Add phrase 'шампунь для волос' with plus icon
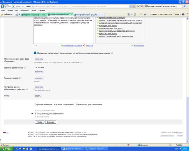Screen dimensions: 189x151 (98, 25)
